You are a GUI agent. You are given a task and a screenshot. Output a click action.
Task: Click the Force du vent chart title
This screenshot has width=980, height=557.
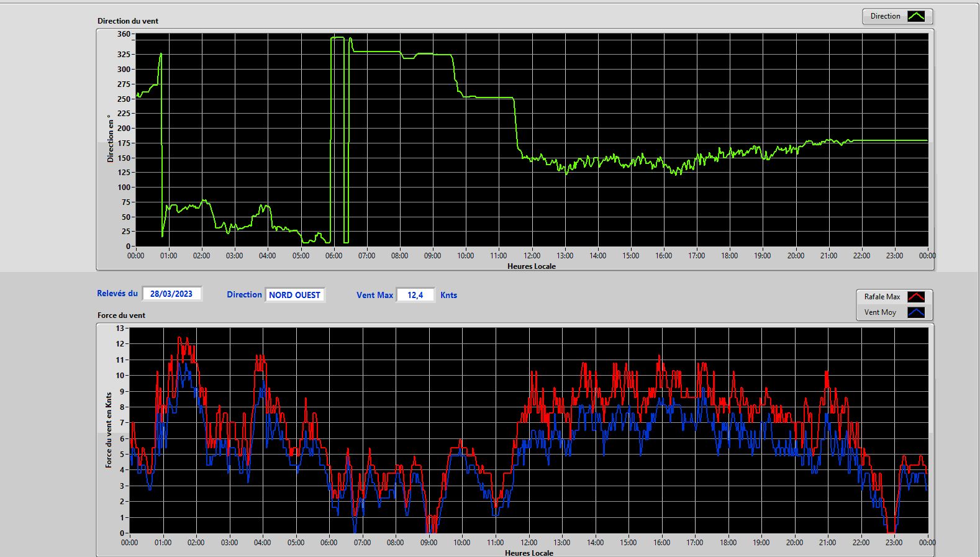(121, 315)
